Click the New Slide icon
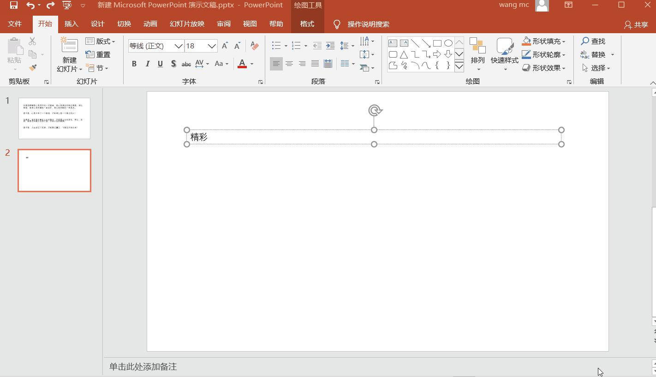656x377 pixels. coord(69,45)
